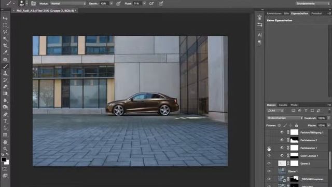Lock transparent pixels
This screenshot has height=187, width=332.
point(279,126)
